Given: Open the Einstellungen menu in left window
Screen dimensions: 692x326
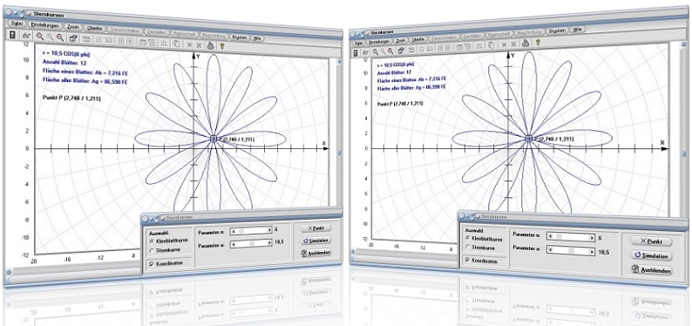Looking at the screenshot, I should pyautogui.click(x=45, y=26).
